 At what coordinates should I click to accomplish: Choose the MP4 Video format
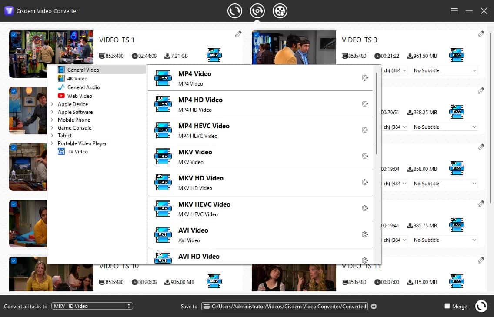pos(260,78)
